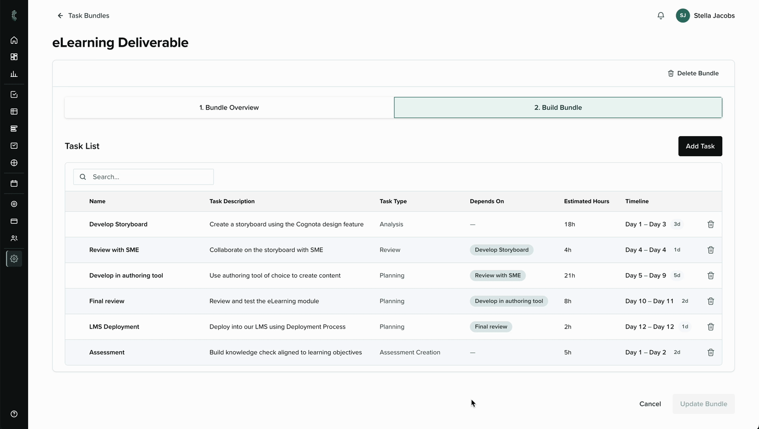The image size is (759, 429).
Task: Click the Timeline column header
Action: 637,201
